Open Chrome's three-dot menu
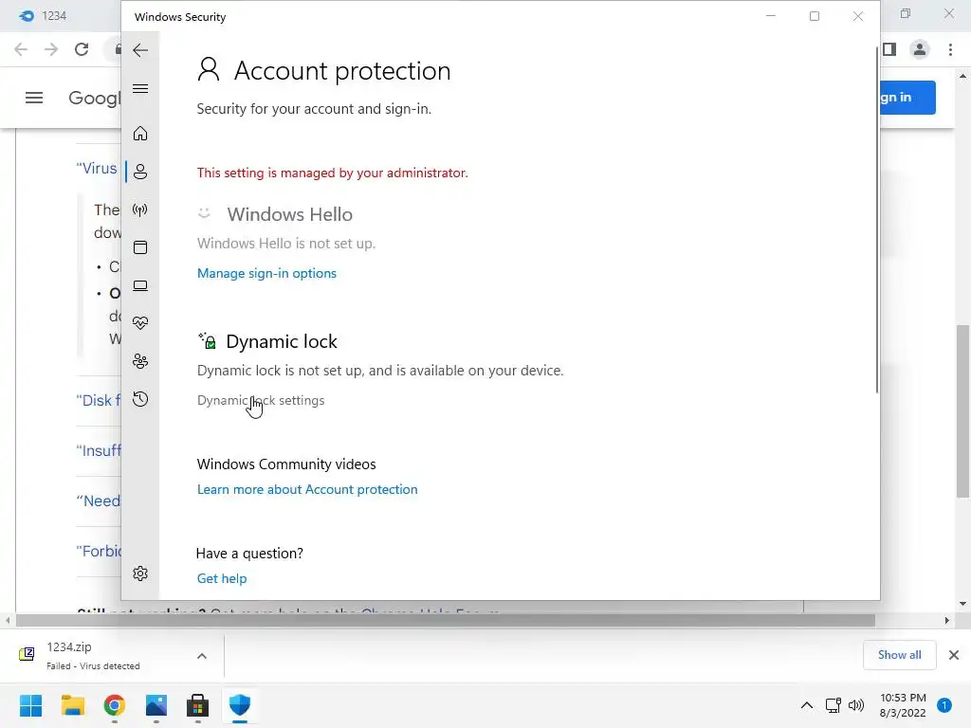This screenshot has width=971, height=728. [950, 49]
